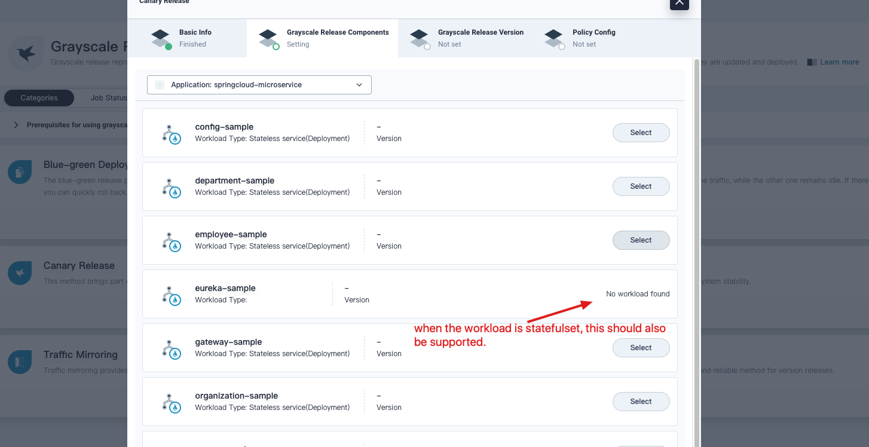Click the gateway-sample workload icon
869x447 pixels.
173,347
